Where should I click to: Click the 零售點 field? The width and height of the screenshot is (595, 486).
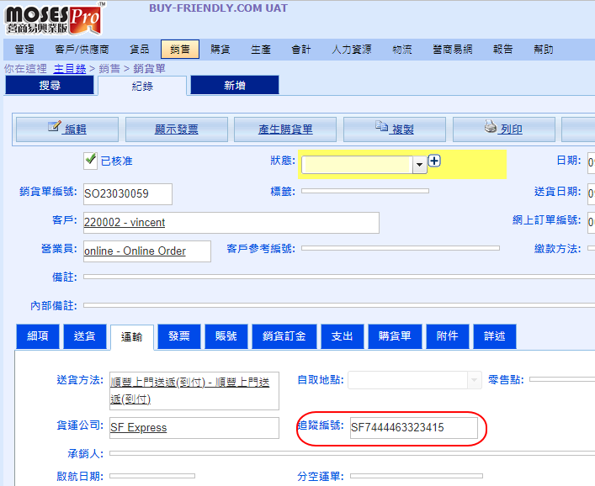pyautogui.click(x=562, y=379)
